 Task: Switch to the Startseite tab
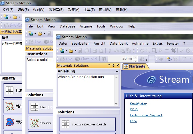click(135, 66)
